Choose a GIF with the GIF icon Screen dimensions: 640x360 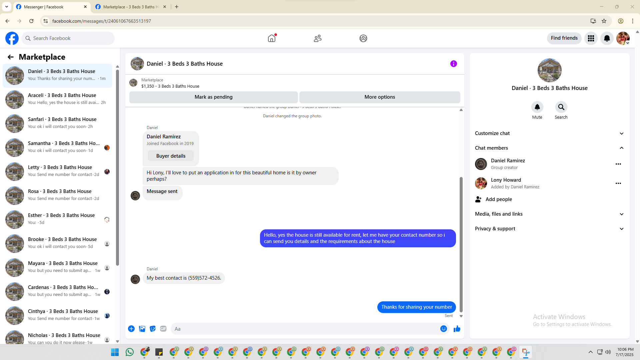tap(163, 329)
